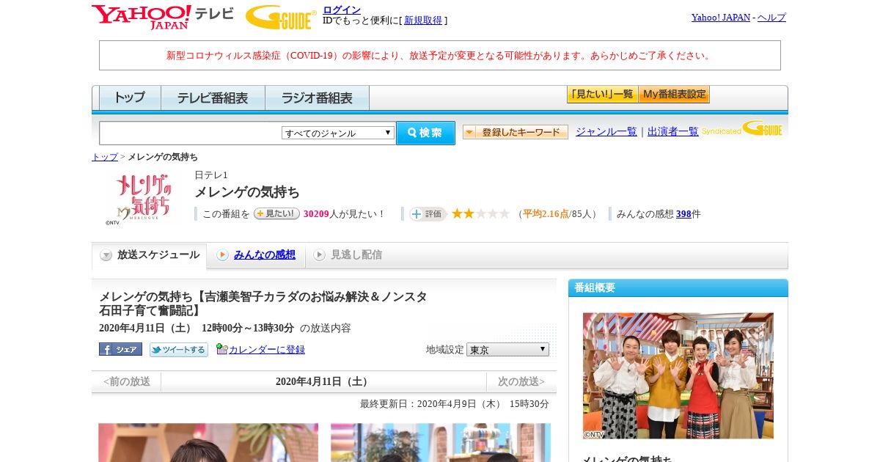Click the 最終更新日 timestamp text
Screen dimensions: 880x462
(x=455, y=404)
